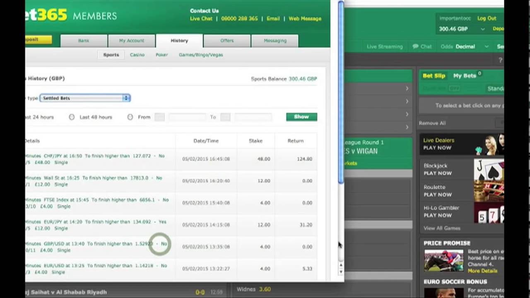The image size is (530, 298).
Task: Open the Messaging tab
Action: (x=275, y=41)
